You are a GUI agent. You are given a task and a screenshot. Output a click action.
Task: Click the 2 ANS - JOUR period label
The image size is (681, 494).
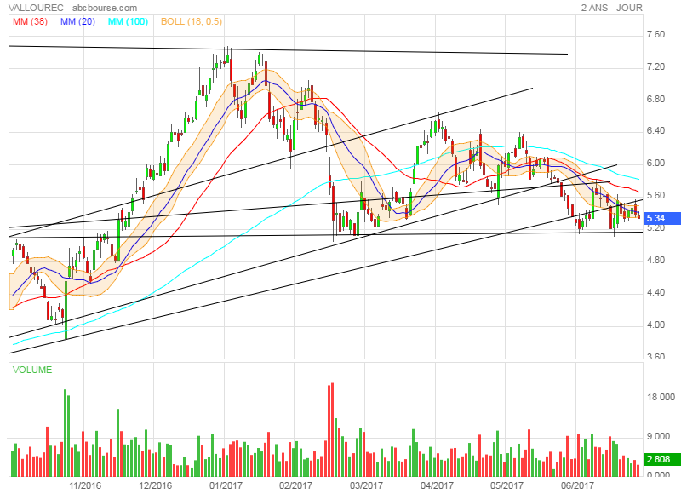tap(611, 8)
